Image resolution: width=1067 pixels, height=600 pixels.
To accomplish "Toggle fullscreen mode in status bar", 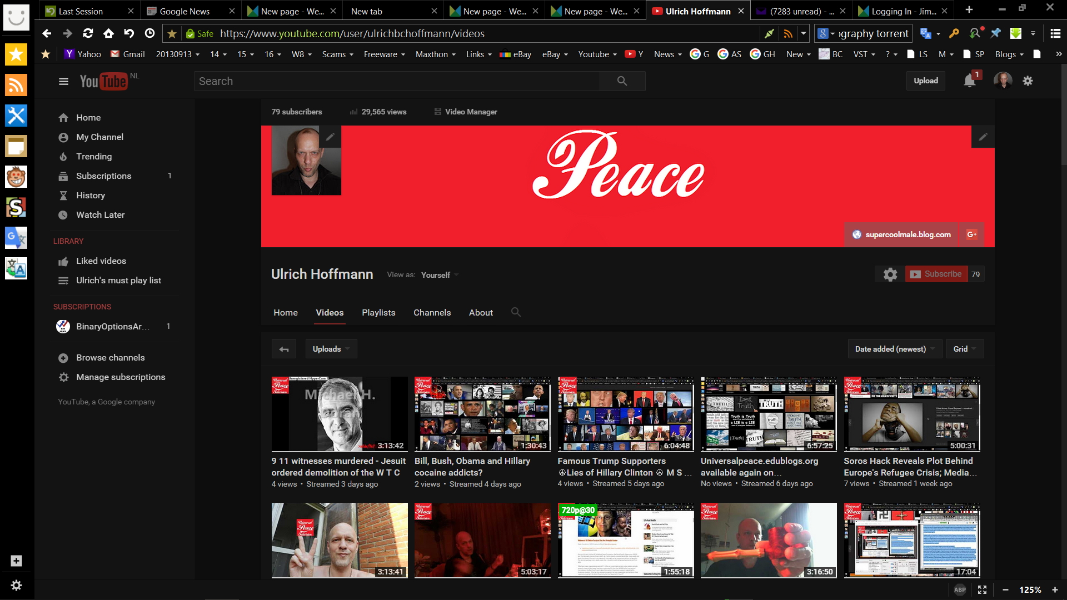I will [982, 589].
